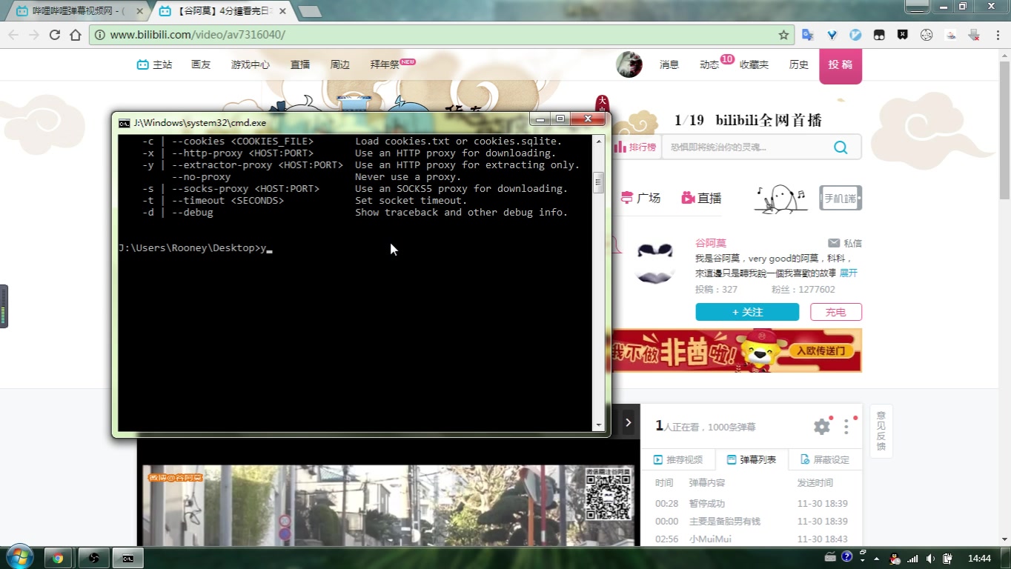Open 收藏夹 favorites
Image resolution: width=1011 pixels, height=569 pixels.
(x=754, y=64)
